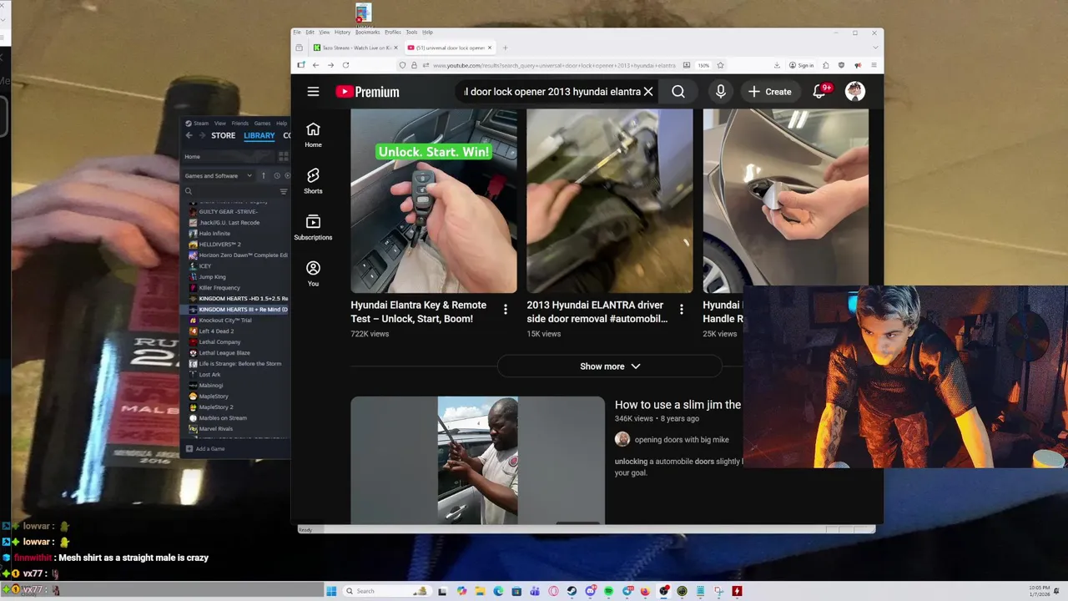Go to Home in YouTube sidebar
Screen dimensions: 1068x601
tap(313, 135)
